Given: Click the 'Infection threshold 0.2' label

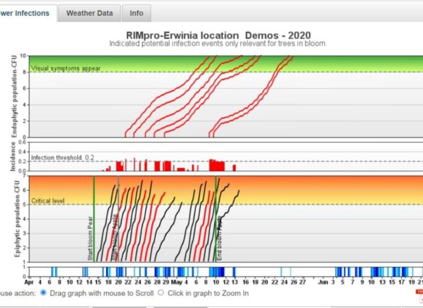Looking at the screenshot, I should (63, 158).
